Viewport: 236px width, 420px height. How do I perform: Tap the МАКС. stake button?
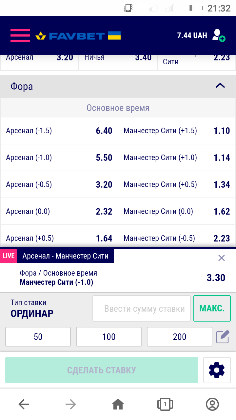click(212, 308)
